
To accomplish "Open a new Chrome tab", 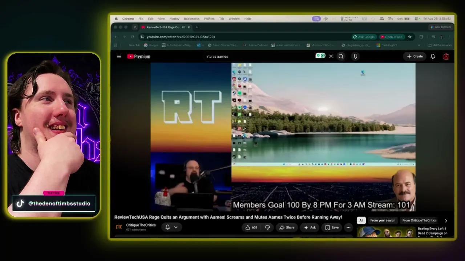I will pyautogui.click(x=197, y=27).
